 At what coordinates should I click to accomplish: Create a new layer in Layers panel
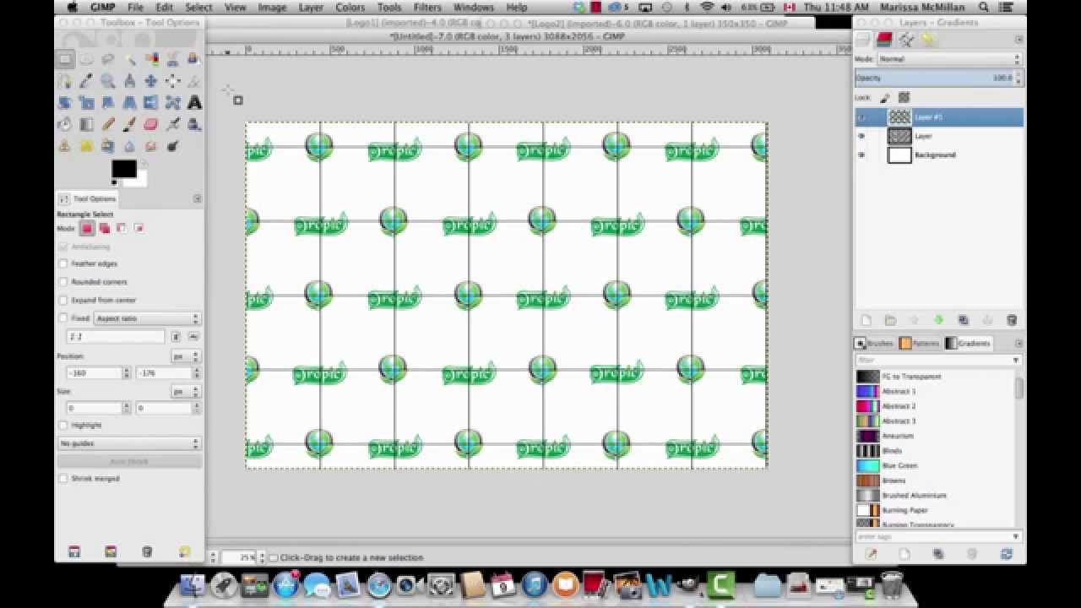pos(866,320)
